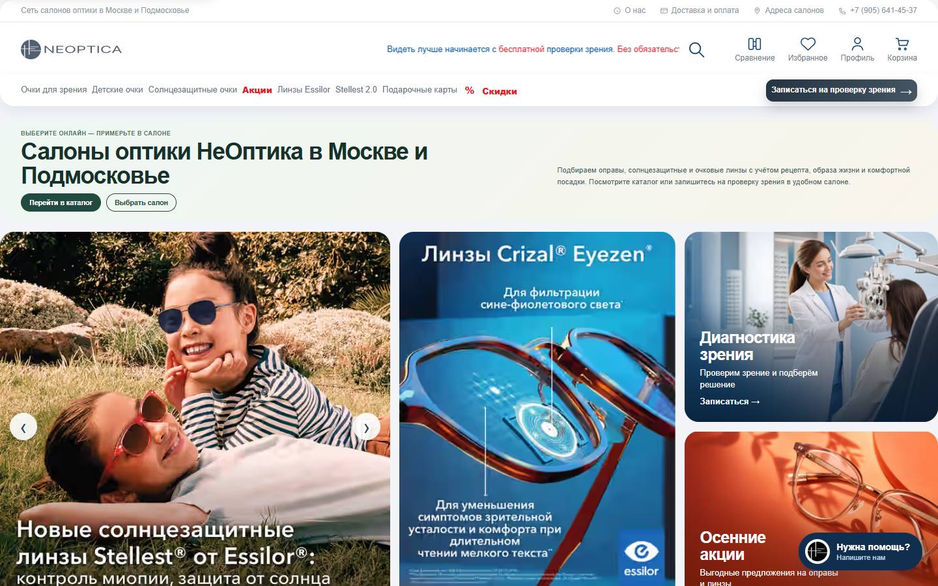Click Перейти в каталог button
The image size is (938, 586).
pyautogui.click(x=61, y=202)
